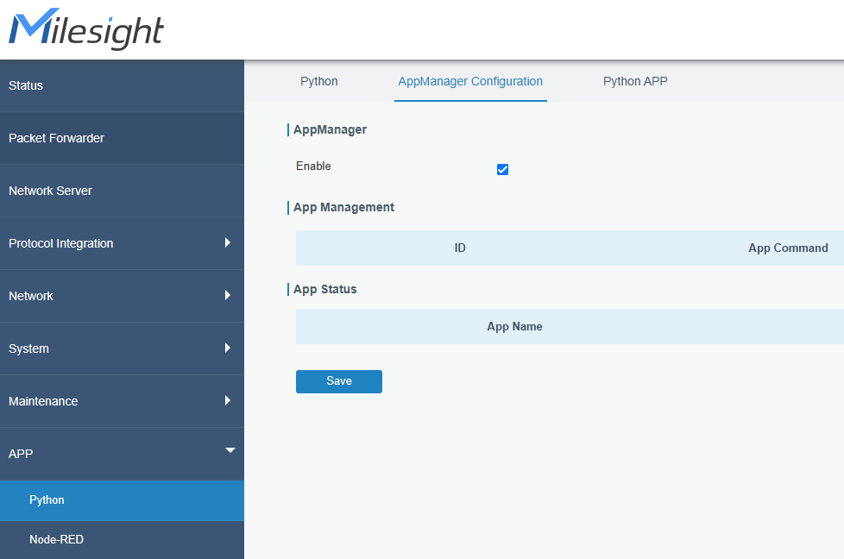This screenshot has height=559, width=844.
Task: Open Node-RED under the APP menu
Action: click(x=56, y=540)
